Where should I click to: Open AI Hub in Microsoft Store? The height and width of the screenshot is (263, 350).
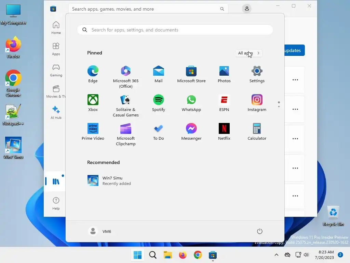(56, 113)
